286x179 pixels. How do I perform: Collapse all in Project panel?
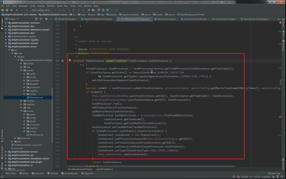coord(41,19)
